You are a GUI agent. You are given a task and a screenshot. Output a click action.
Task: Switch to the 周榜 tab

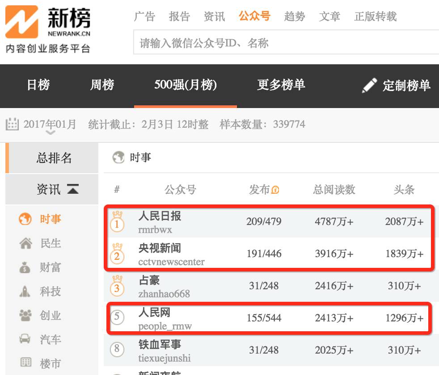pyautogui.click(x=102, y=85)
